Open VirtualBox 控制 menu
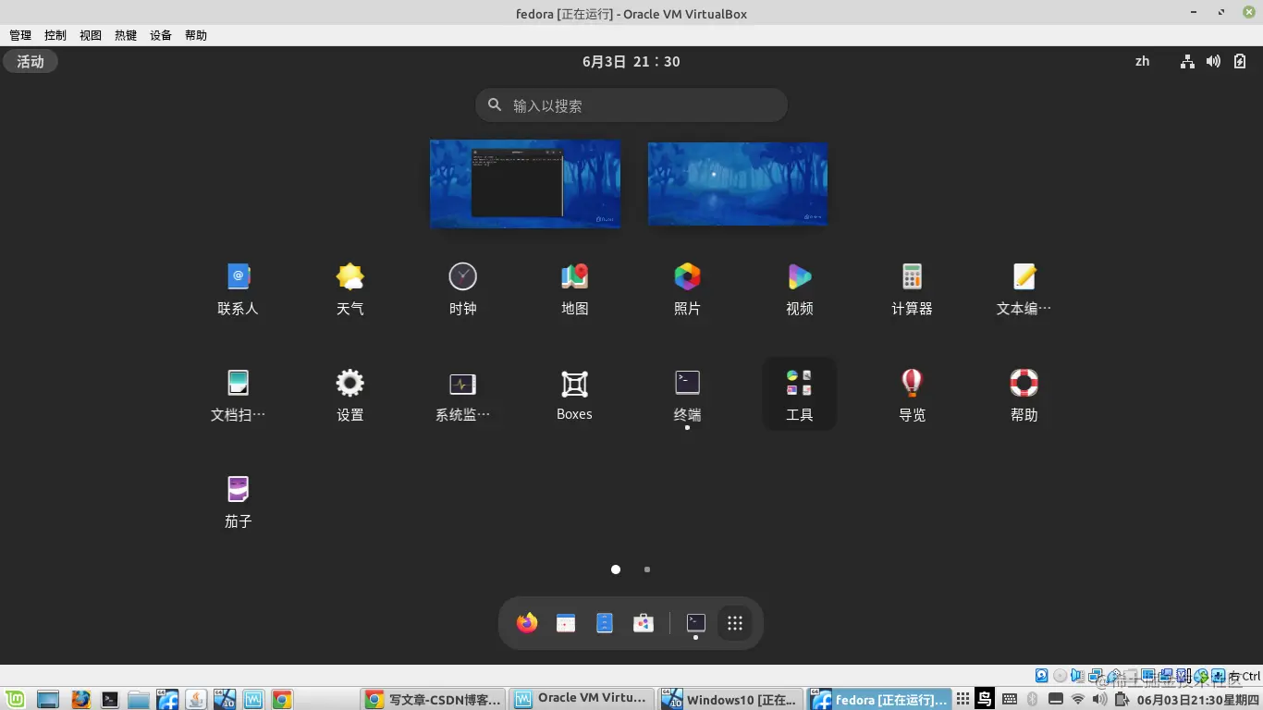The width and height of the screenshot is (1263, 710). click(55, 35)
